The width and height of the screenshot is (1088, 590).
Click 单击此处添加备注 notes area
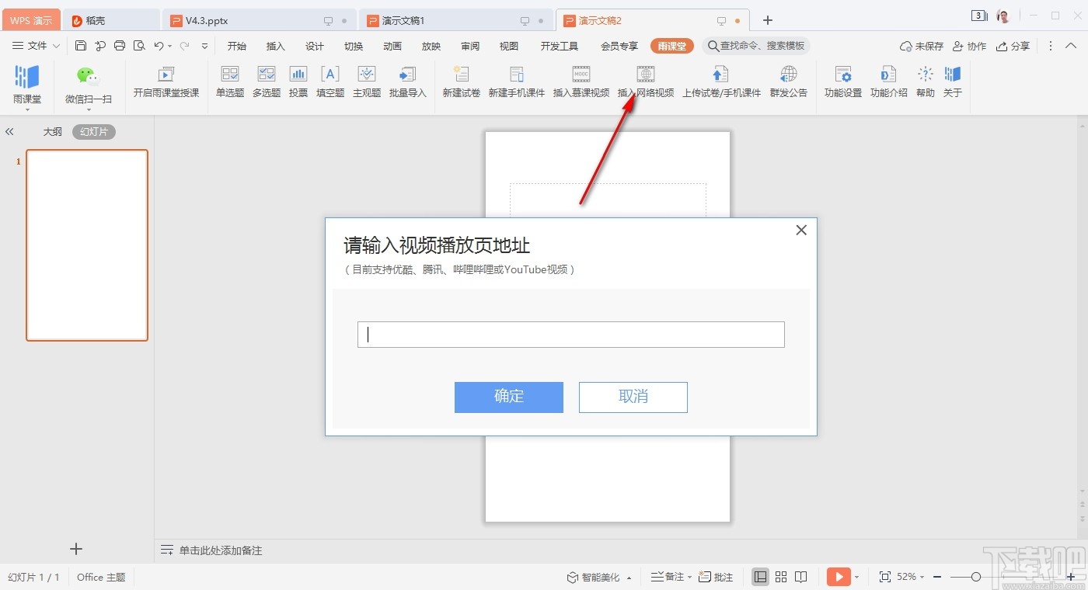(x=221, y=550)
